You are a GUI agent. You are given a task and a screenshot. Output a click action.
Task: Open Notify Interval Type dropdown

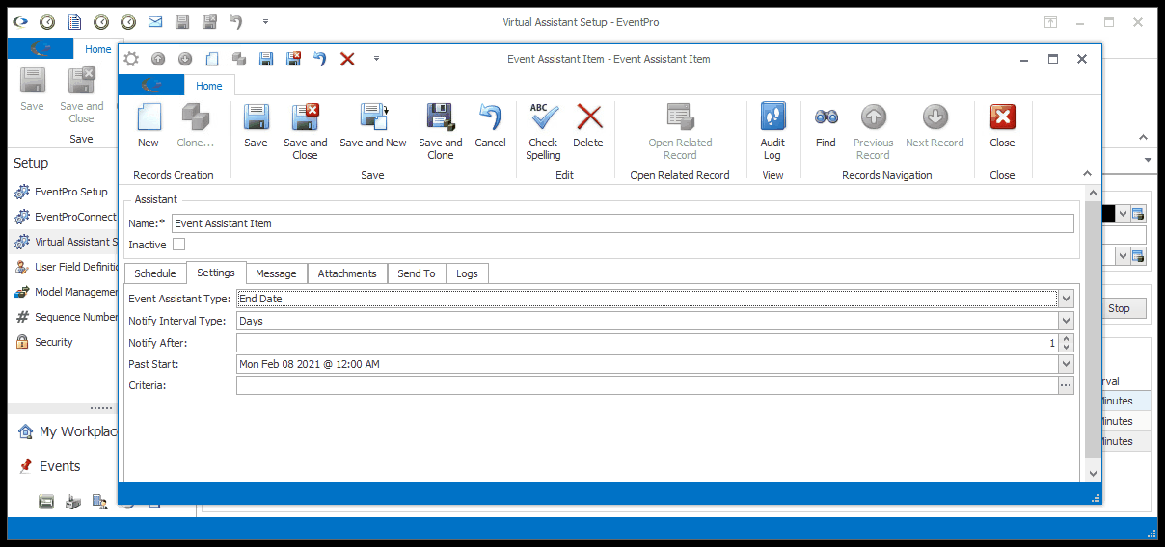(1066, 321)
